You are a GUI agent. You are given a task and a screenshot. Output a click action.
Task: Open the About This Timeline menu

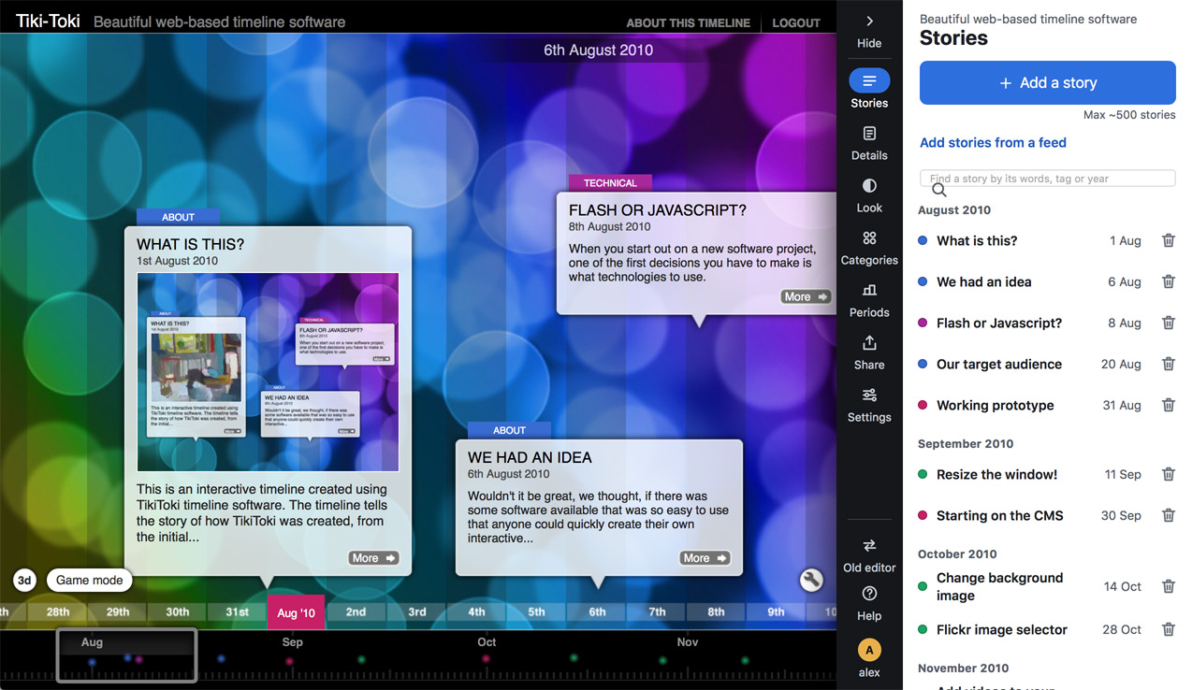688,22
